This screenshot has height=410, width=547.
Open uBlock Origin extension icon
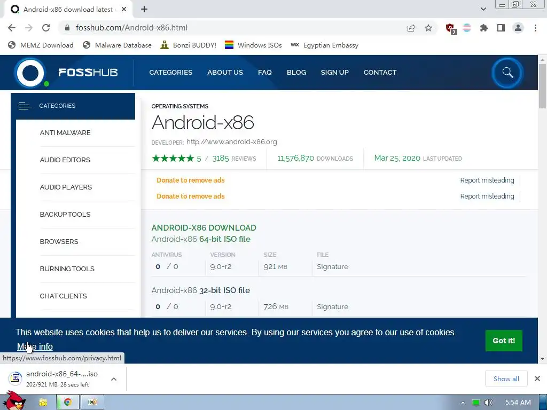pos(450,28)
